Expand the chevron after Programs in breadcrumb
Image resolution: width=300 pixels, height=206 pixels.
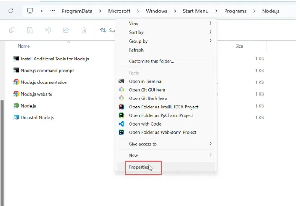pos(254,11)
